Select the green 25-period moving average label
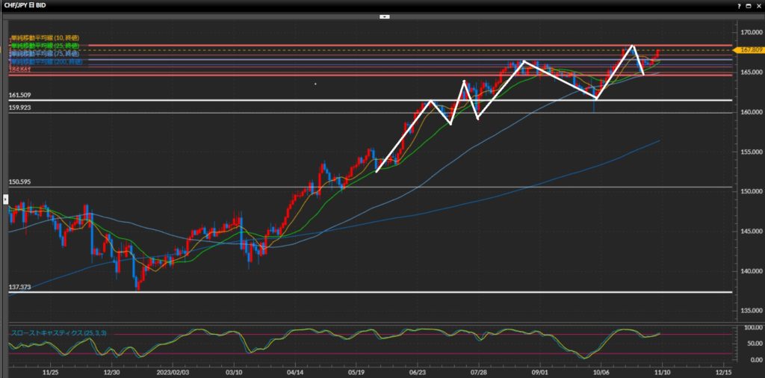765x378 pixels. (44, 46)
